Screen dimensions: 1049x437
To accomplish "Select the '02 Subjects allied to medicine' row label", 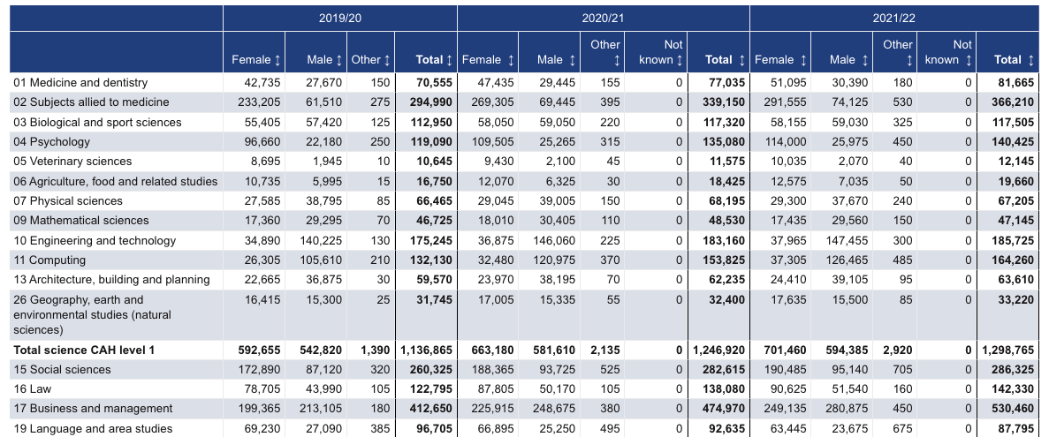I will coord(91,102).
